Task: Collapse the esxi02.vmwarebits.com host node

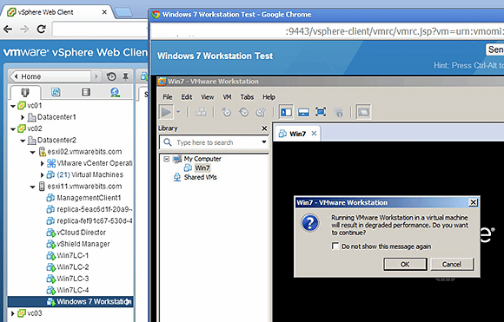Action: (x=32, y=152)
